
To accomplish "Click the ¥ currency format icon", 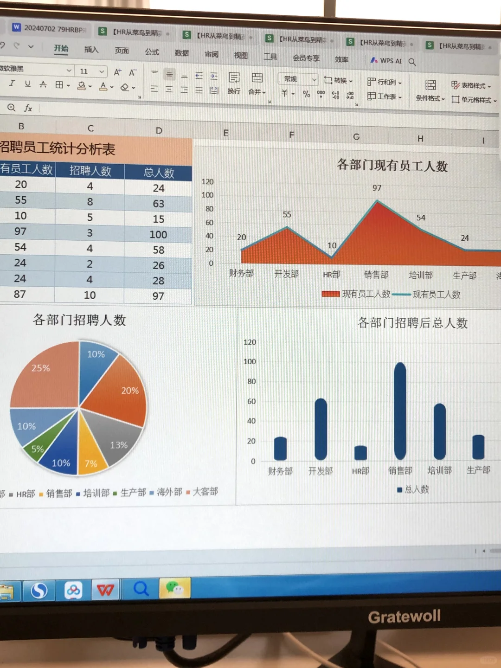I will click(284, 93).
